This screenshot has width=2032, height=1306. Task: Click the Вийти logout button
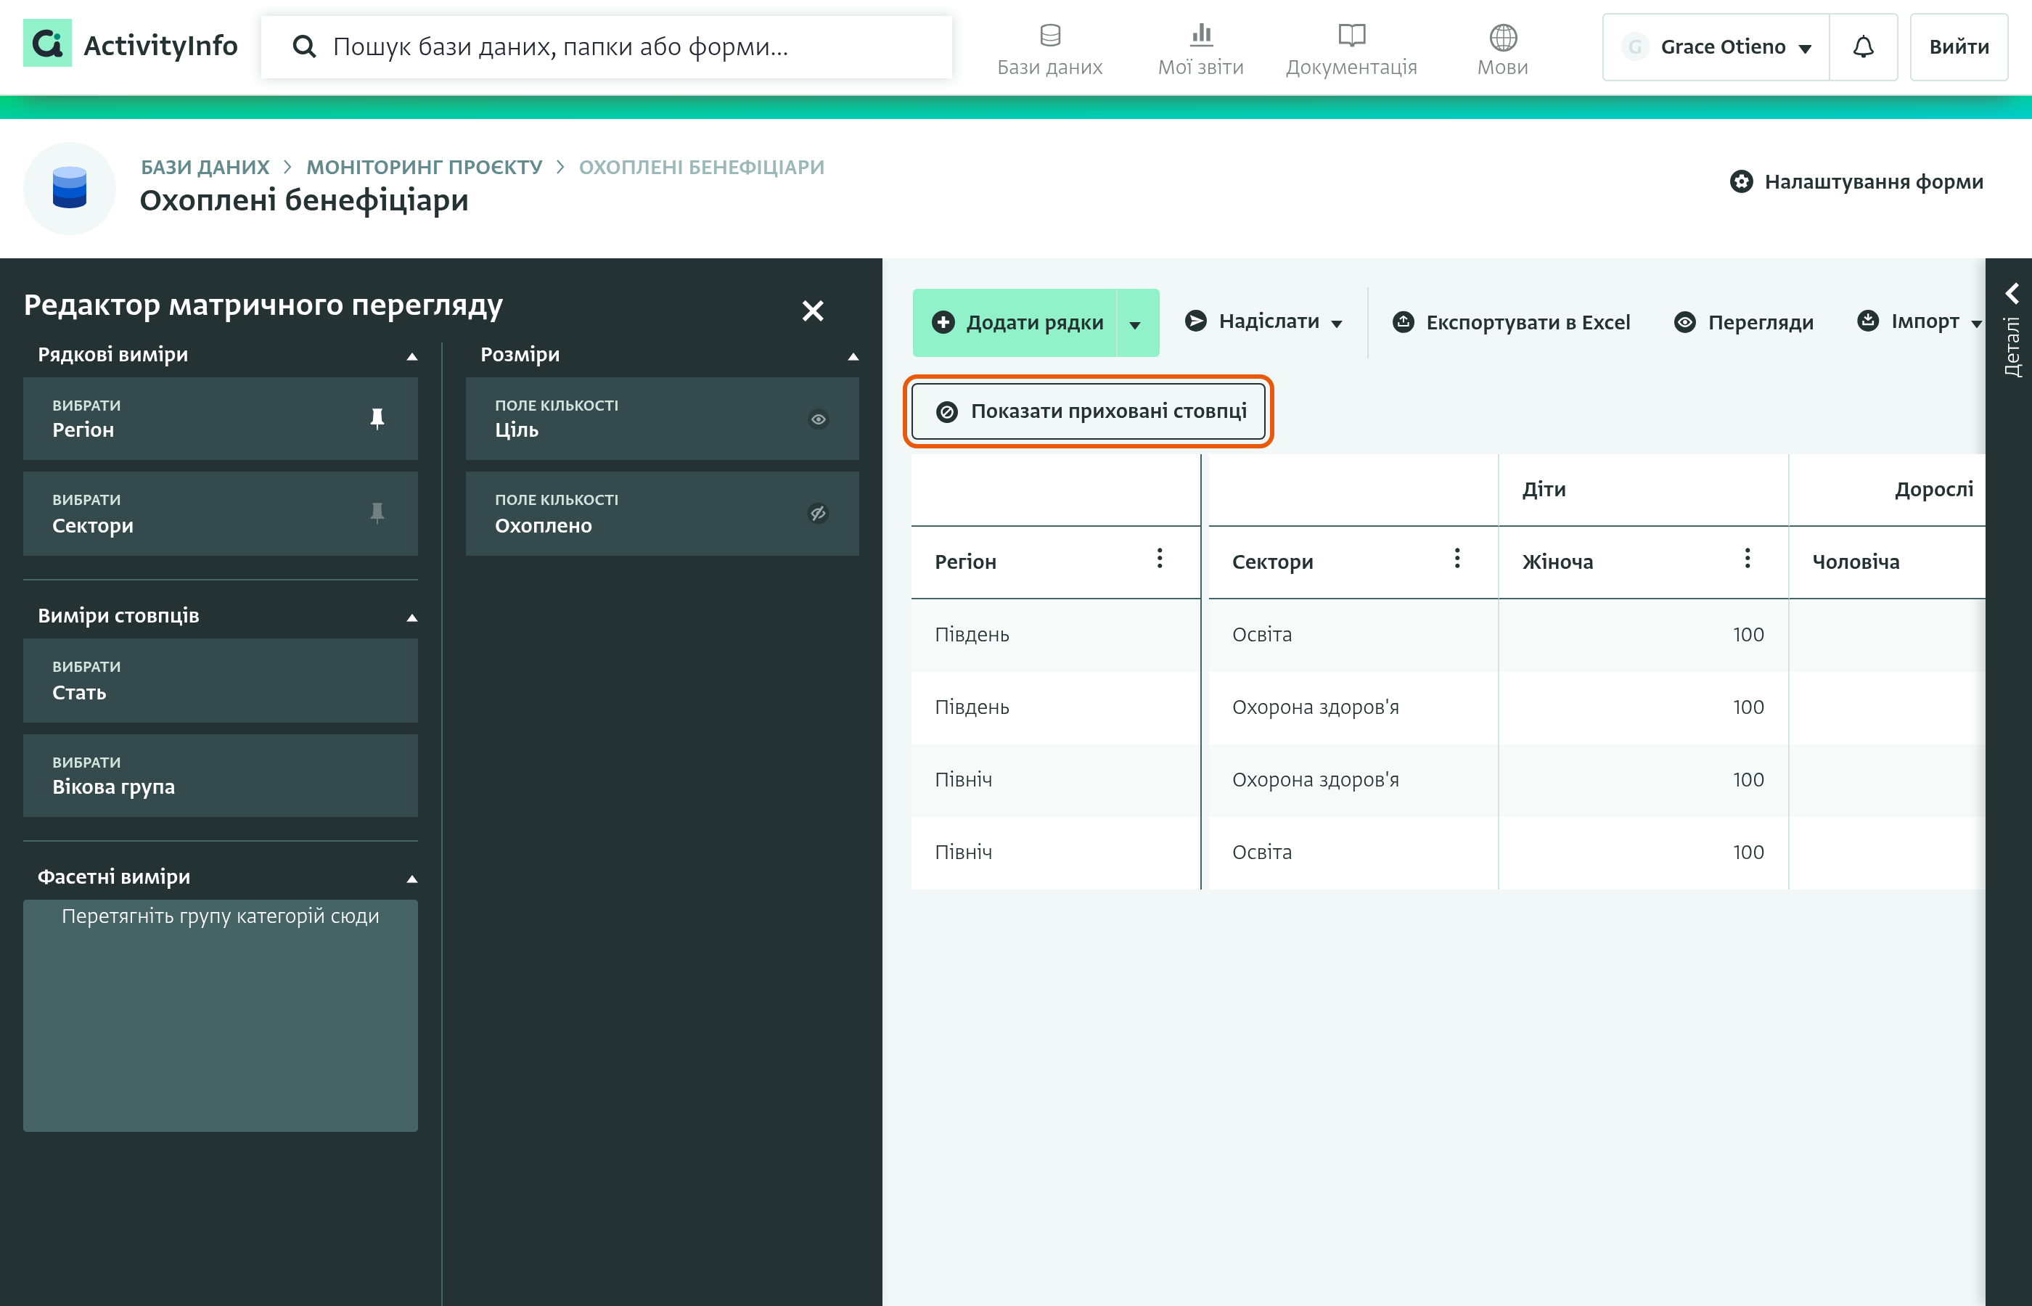pos(1958,46)
